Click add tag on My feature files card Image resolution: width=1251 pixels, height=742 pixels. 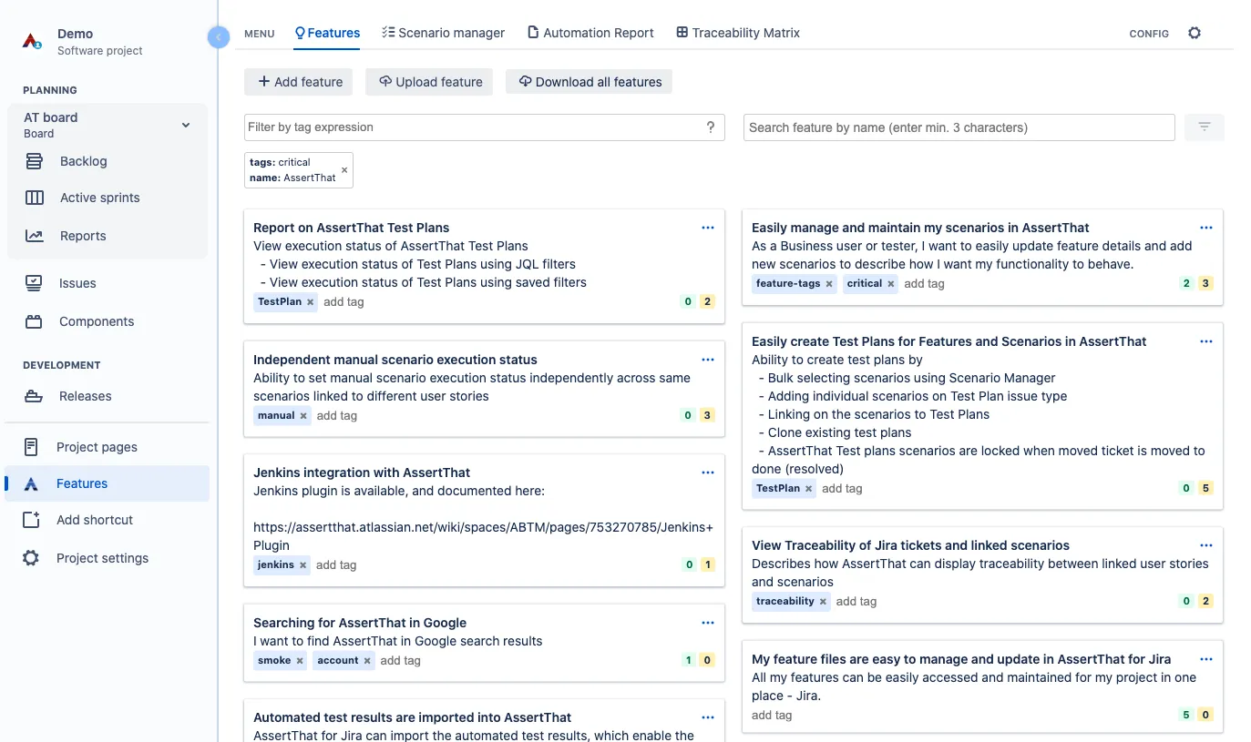point(772,715)
